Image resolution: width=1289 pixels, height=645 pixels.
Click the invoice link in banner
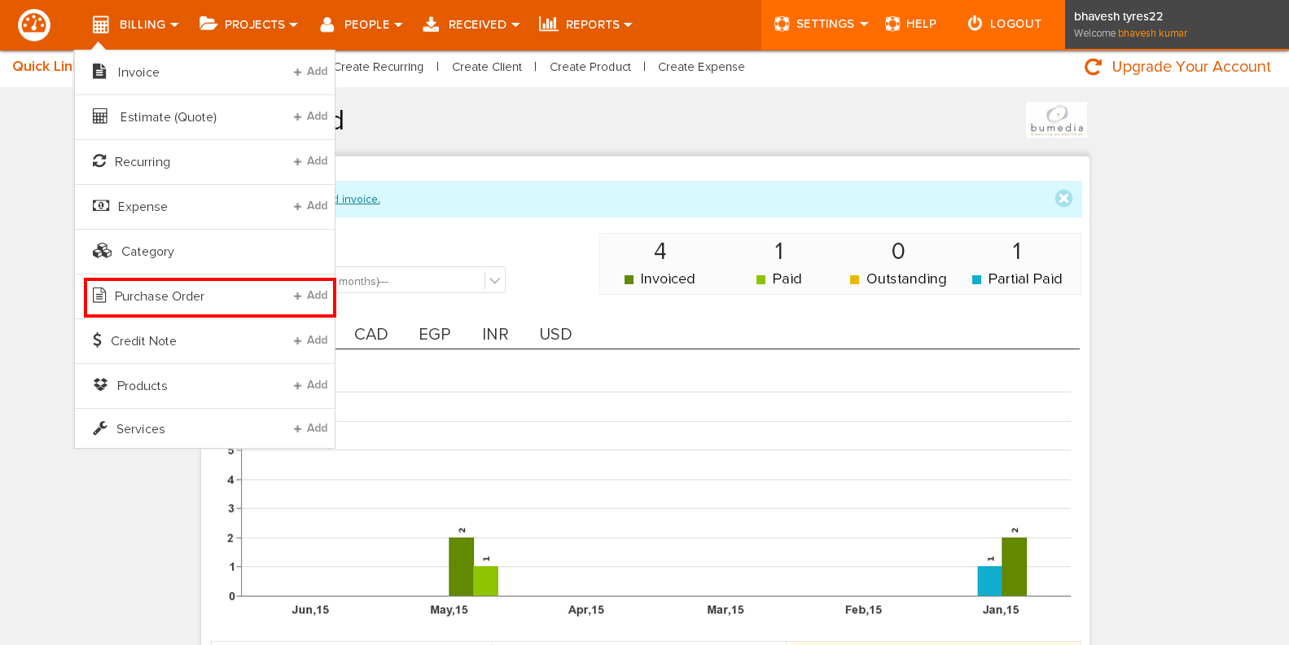358,200
